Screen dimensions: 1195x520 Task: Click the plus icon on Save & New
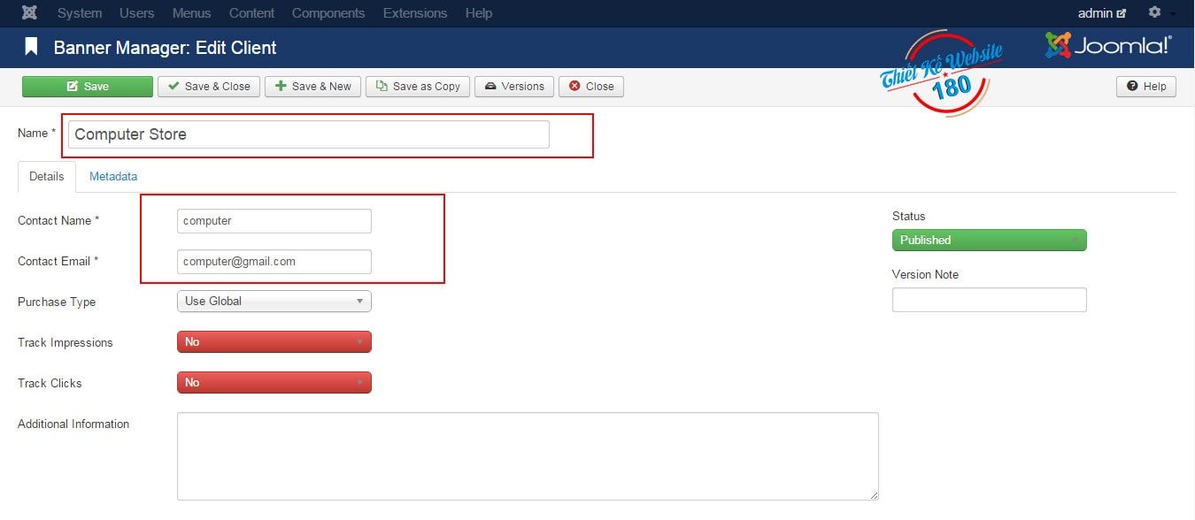281,86
